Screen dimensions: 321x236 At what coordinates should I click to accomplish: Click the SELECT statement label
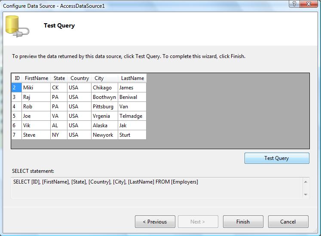pyautogui.click(x=33, y=171)
